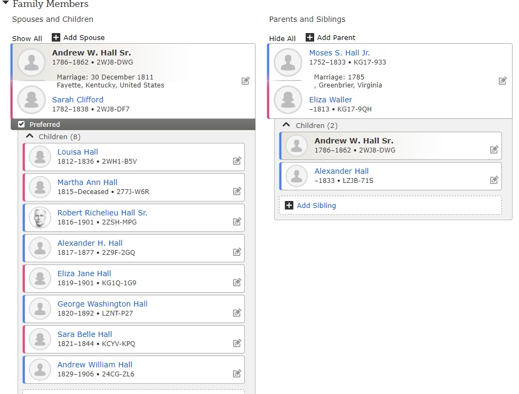This screenshot has width=519, height=394.
Task: Collapse the Children (8) list
Action: (x=29, y=136)
